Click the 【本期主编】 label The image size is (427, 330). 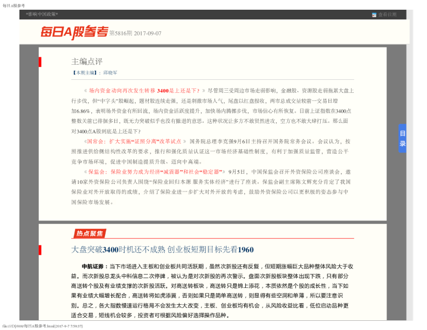[x=84, y=73]
